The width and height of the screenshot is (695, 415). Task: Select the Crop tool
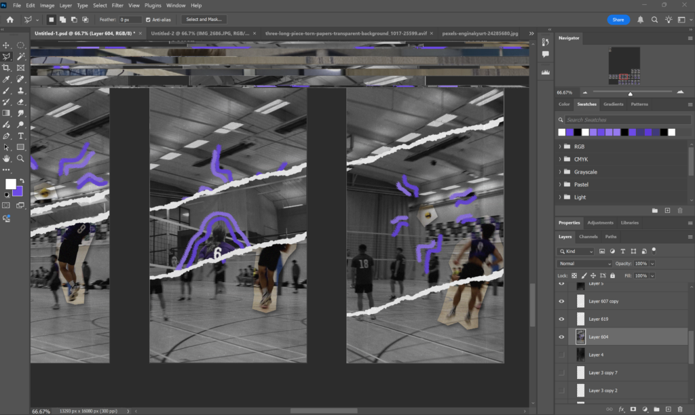pyautogui.click(x=7, y=68)
